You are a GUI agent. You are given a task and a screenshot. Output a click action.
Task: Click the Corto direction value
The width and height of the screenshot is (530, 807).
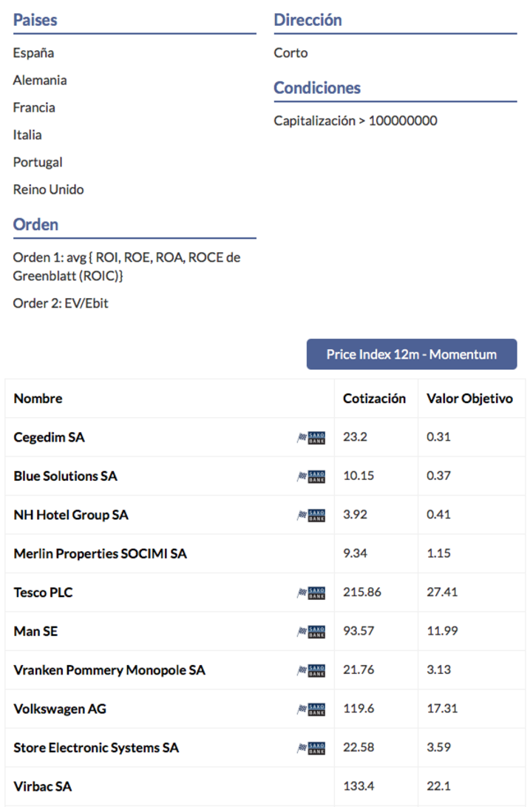[x=291, y=53]
